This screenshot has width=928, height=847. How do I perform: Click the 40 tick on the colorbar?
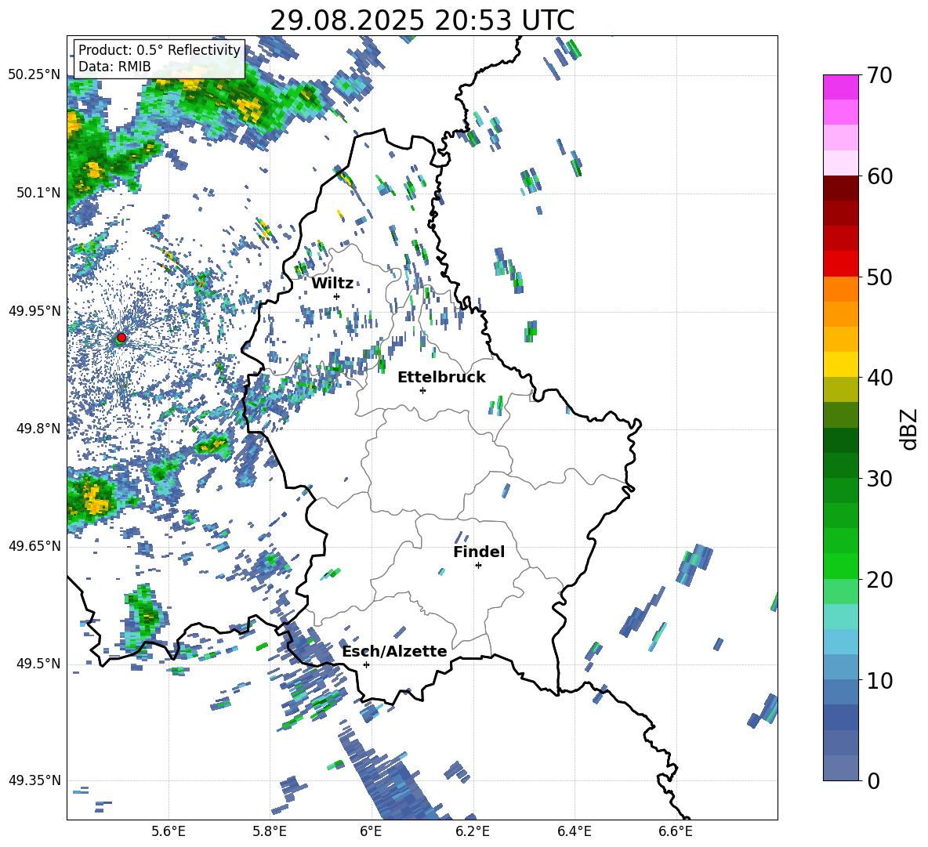pyautogui.click(x=879, y=378)
